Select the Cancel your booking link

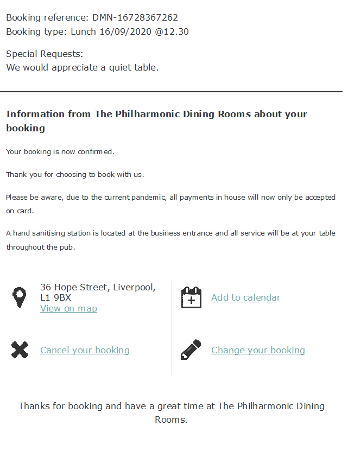[x=85, y=350]
